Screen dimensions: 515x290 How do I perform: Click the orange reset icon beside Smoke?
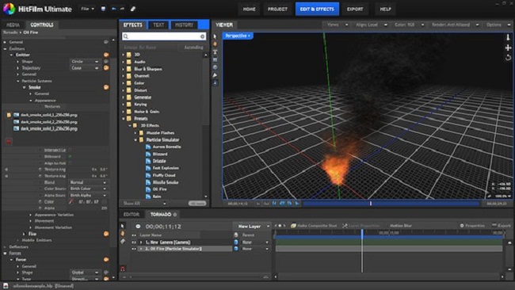[106, 87]
